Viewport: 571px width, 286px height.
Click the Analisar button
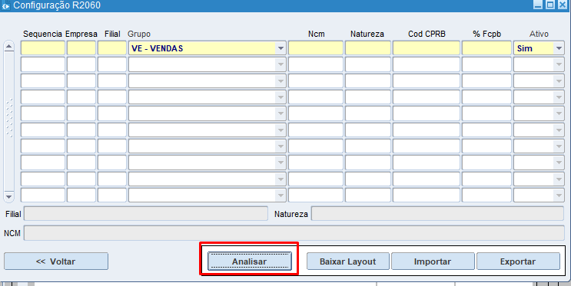tap(250, 261)
